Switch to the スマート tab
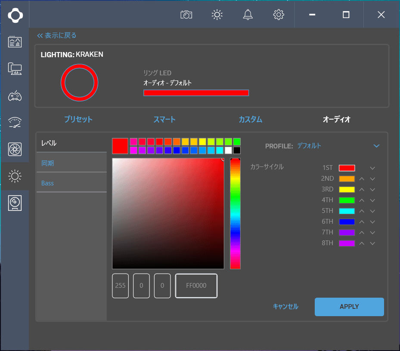Screen dimensions: 400x351 (164, 119)
